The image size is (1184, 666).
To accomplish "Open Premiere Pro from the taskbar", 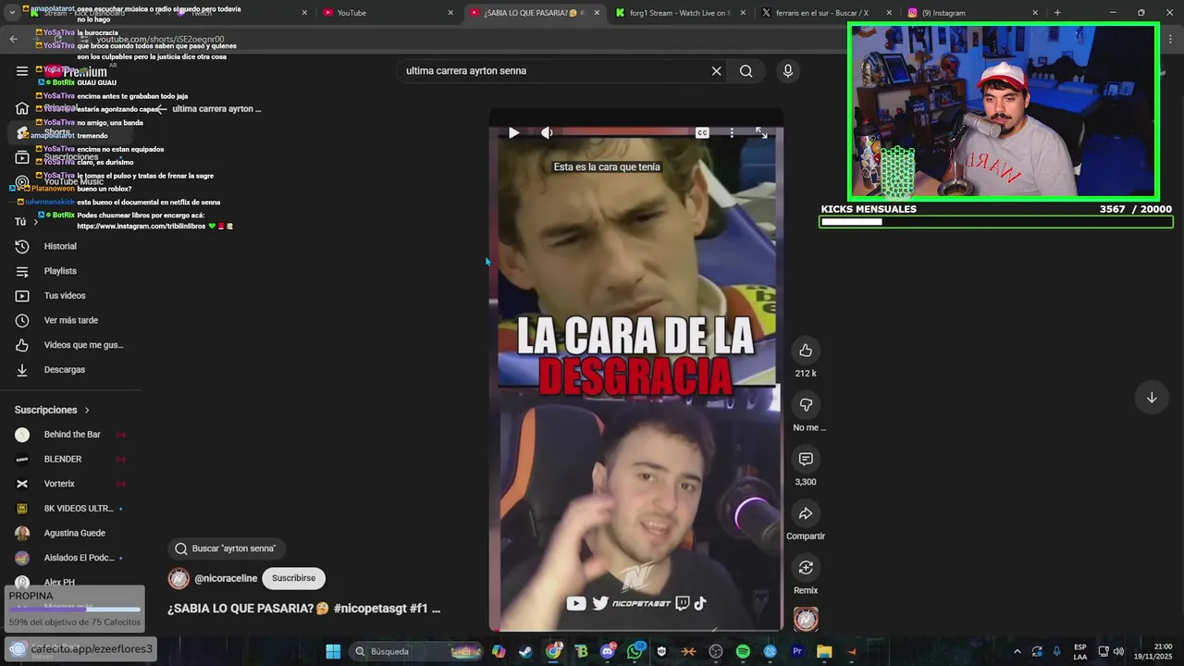I will (796, 651).
